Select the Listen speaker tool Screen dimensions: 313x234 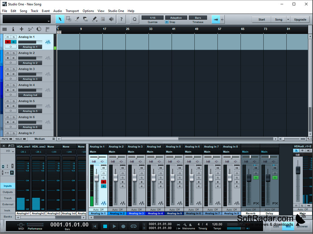111,19
